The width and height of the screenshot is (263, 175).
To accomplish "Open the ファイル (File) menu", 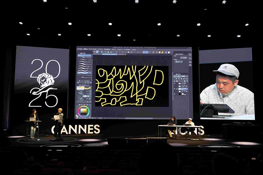I will pos(80,49).
